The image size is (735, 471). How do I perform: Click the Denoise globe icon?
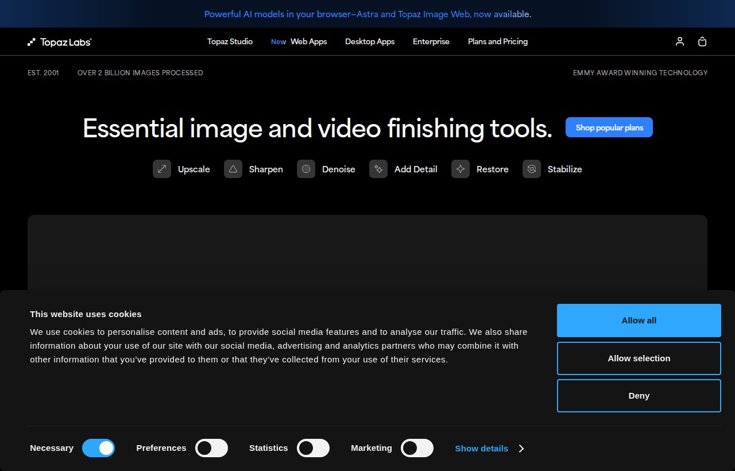[306, 169]
